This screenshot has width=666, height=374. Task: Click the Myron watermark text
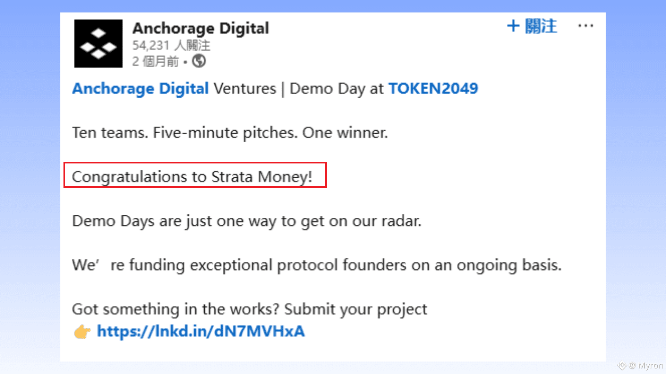tap(650, 366)
